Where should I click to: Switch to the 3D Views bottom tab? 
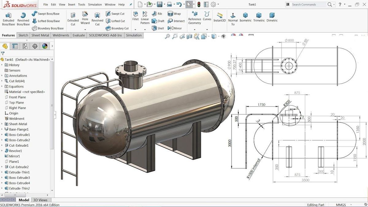pyautogui.click(x=40, y=200)
